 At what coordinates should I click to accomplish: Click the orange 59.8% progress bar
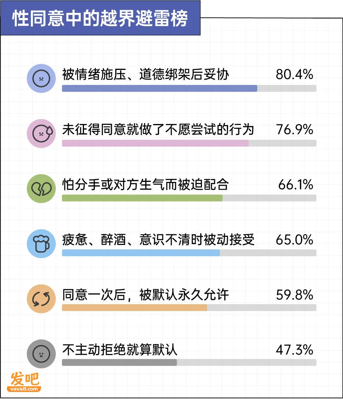[x=189, y=308]
